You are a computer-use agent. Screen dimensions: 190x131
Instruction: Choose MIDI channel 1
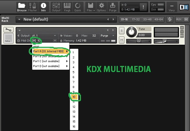(x=74, y=53)
